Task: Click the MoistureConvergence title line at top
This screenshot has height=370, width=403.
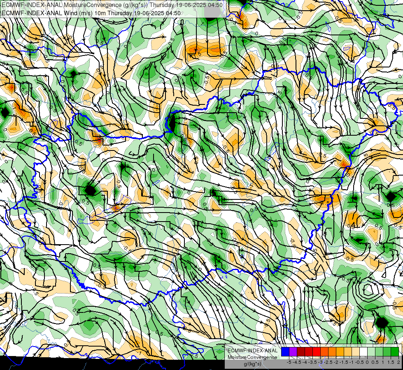Action: pyautogui.click(x=112, y=5)
